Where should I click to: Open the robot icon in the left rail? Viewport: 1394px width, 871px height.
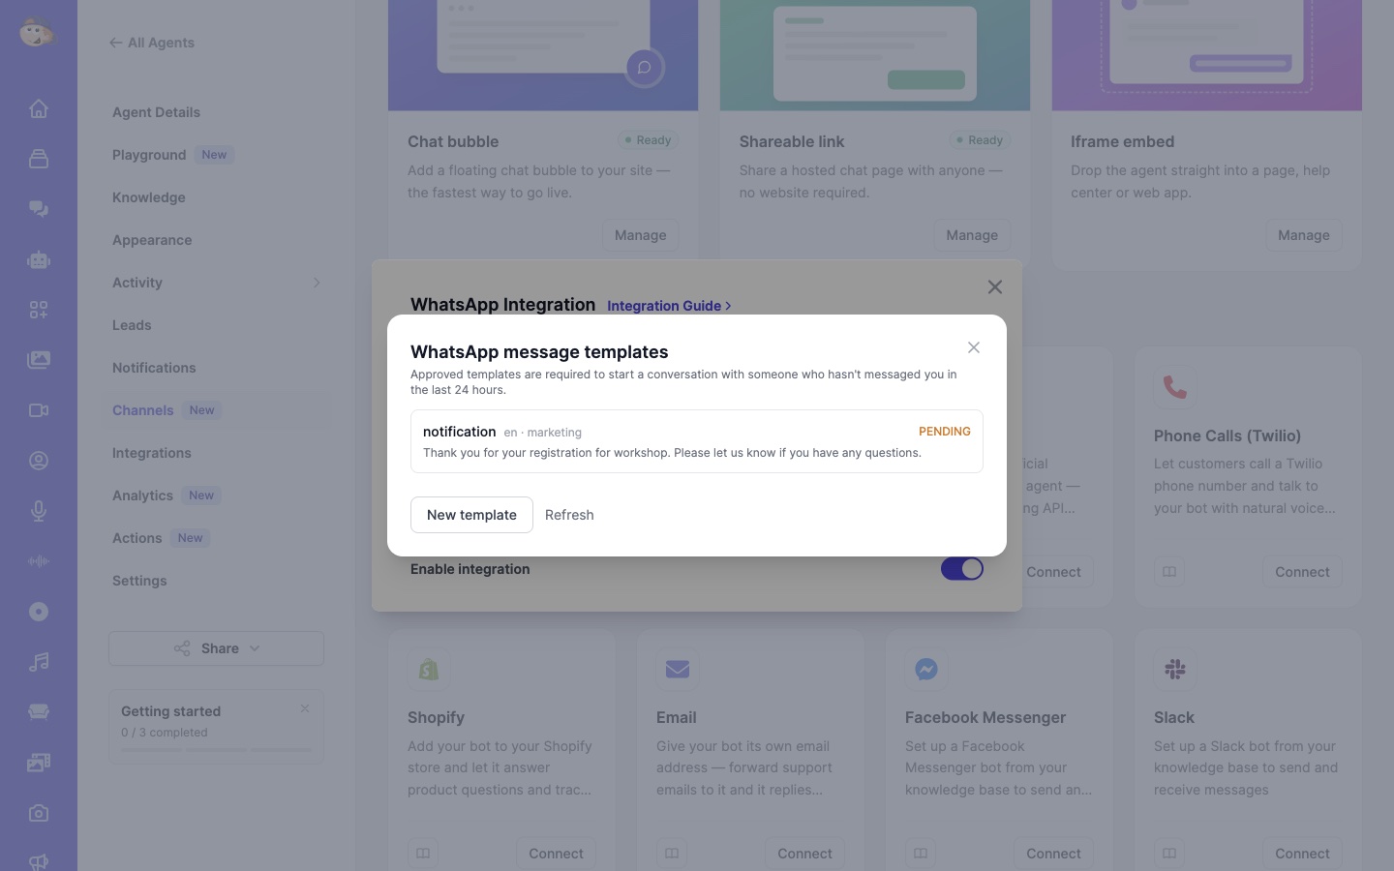tap(39, 259)
